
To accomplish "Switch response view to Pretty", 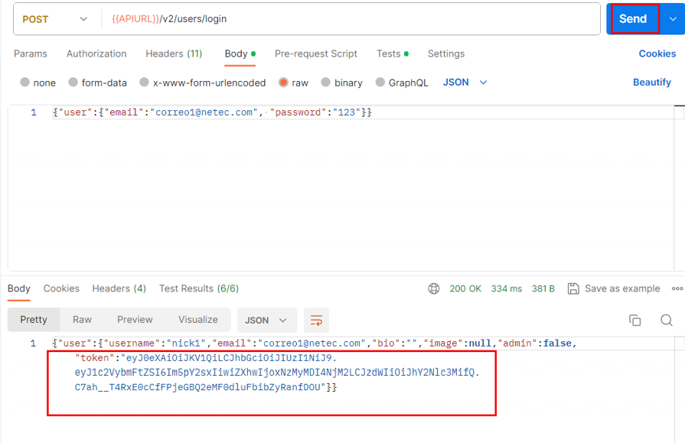I will click(34, 319).
